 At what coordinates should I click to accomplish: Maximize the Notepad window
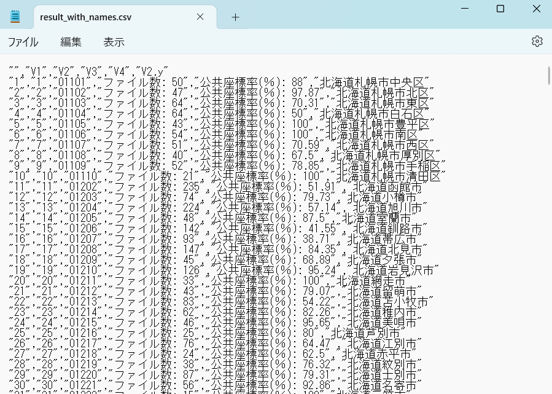pos(500,9)
